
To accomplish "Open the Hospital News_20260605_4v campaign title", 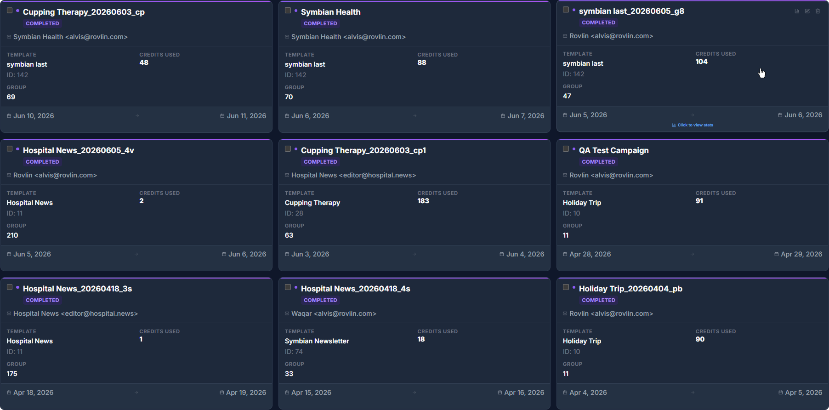I will tap(79, 150).
